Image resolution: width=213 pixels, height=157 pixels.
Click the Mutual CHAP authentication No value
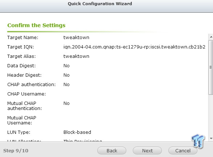pyautogui.click(x=66, y=103)
